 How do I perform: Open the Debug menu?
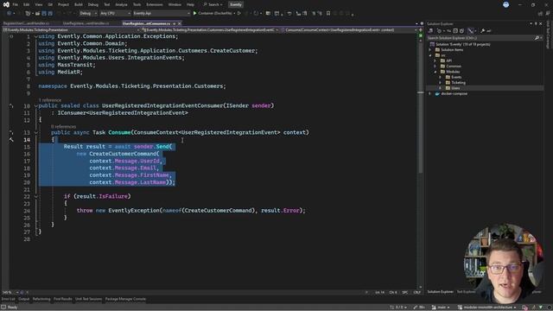click(93, 4)
